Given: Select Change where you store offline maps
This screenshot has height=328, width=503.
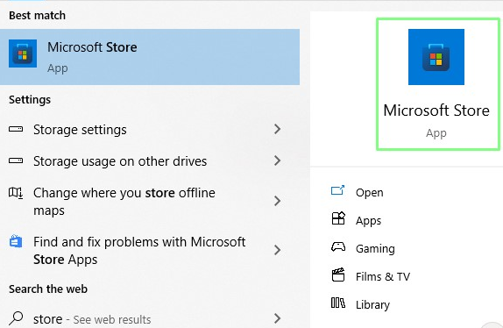Looking at the screenshot, I should tap(150, 201).
